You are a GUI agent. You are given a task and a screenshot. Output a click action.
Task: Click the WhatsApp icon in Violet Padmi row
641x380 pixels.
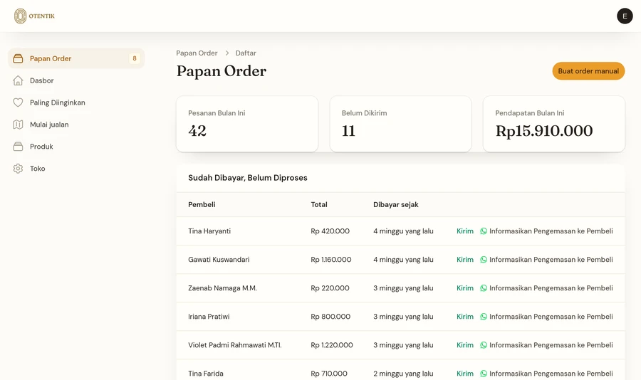[x=484, y=345]
